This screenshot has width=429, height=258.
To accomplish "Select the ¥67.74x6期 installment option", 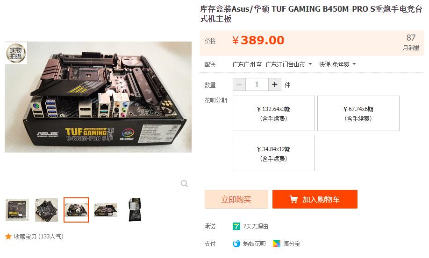I will pos(358,113).
